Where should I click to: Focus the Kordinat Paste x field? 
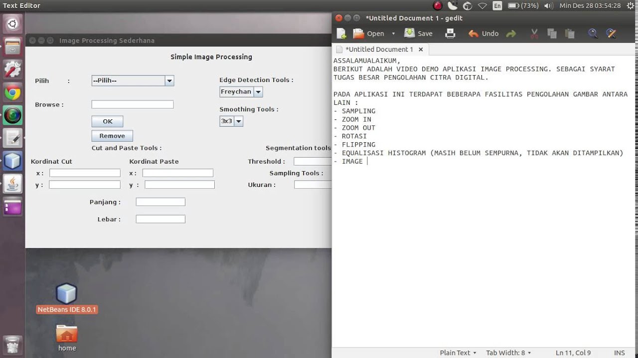pyautogui.click(x=178, y=173)
